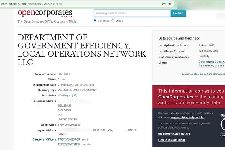225x150 pixels.
Task: Click the browser address bar URL
Action: [x=31, y=4]
